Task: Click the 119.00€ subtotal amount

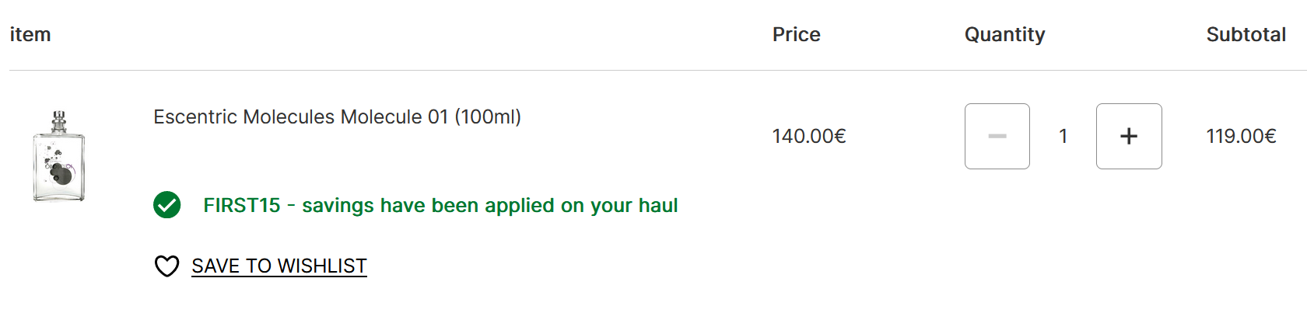Action: point(1241,137)
